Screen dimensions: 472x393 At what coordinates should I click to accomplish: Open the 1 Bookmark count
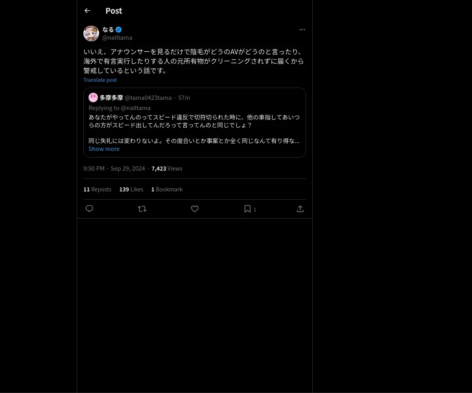167,189
